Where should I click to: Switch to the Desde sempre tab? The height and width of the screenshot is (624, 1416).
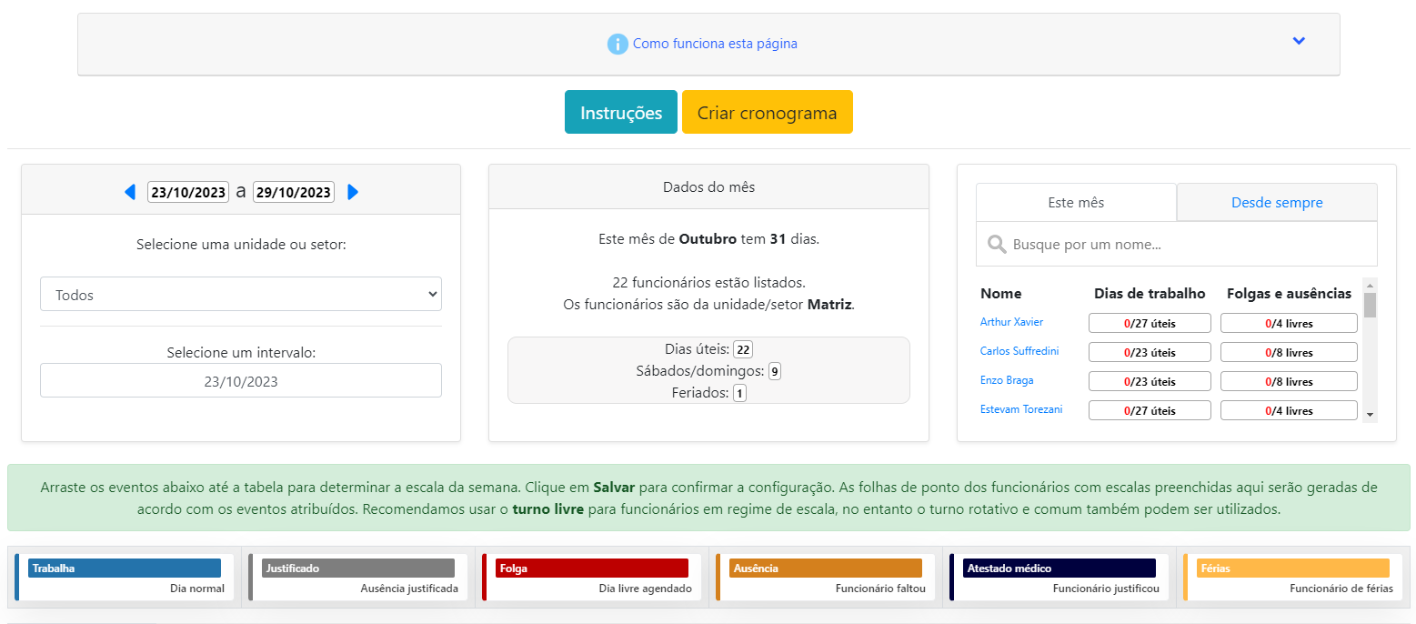1277,203
